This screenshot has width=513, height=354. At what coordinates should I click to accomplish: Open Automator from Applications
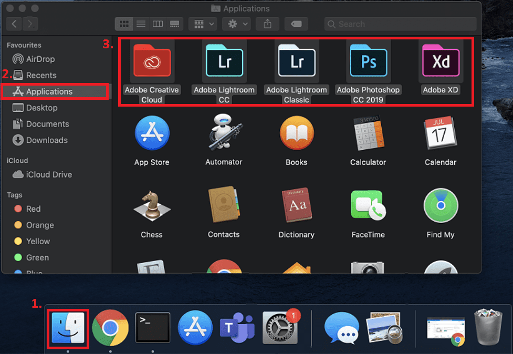224,134
